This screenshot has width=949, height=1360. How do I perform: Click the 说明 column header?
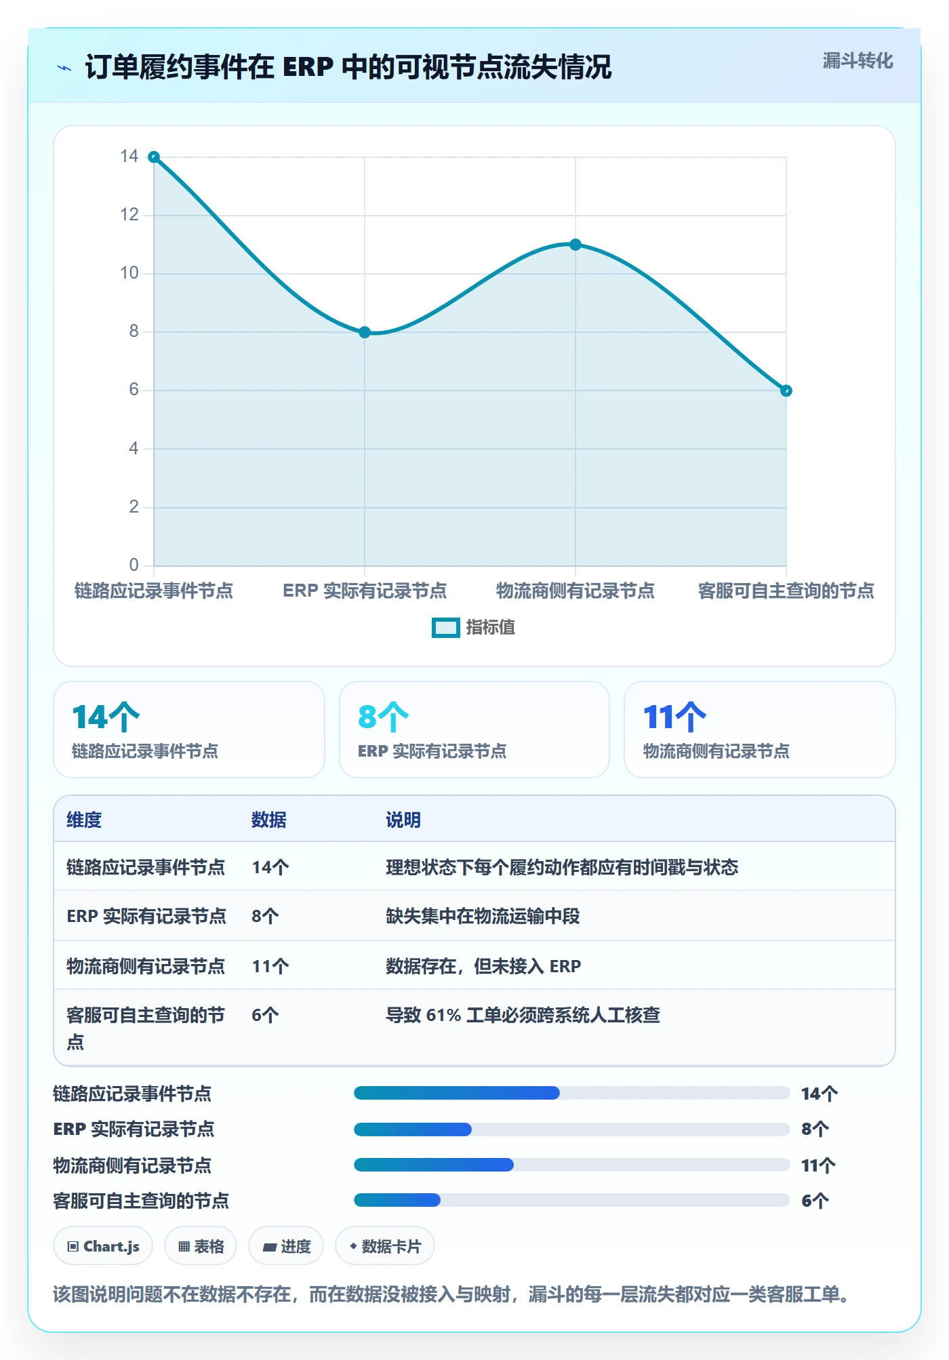pos(403,820)
